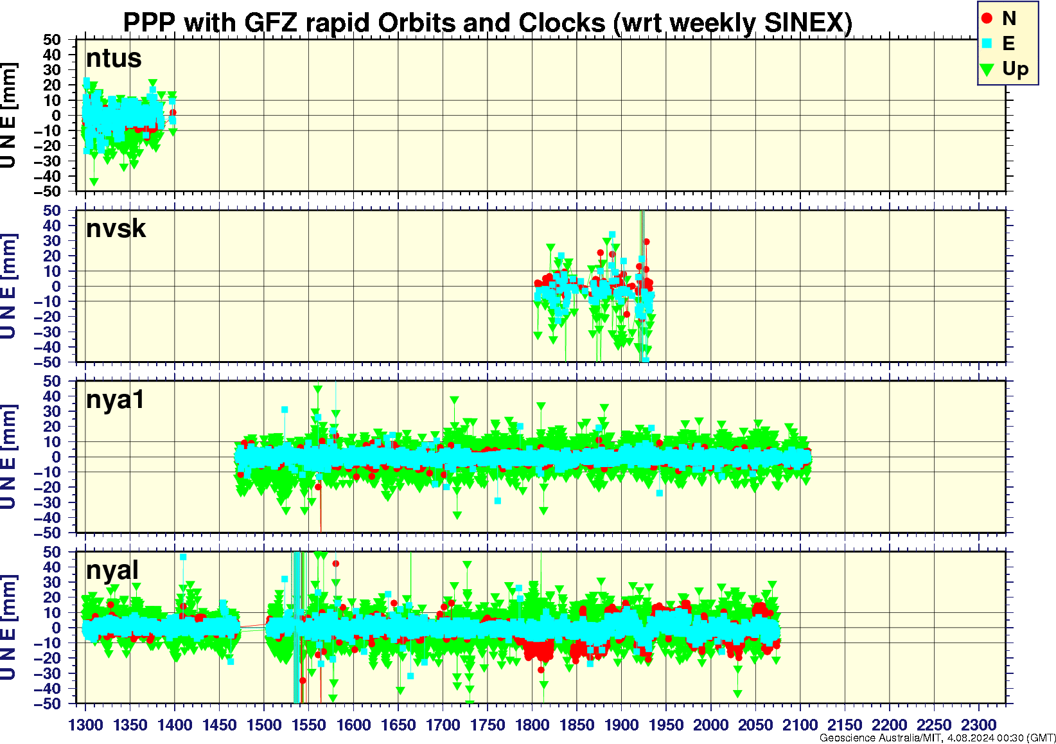Click the red N legend marker
Screen dimensions: 1056x744
click(987, 19)
